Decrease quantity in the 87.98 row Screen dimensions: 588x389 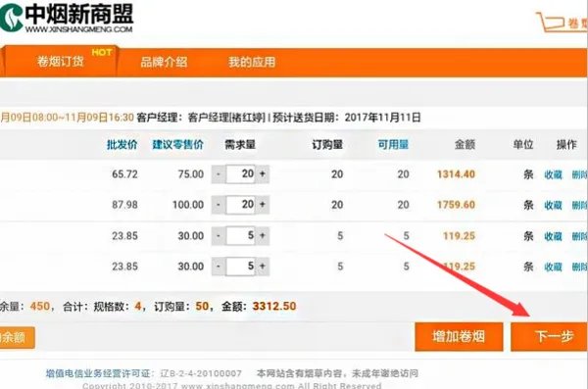point(219,205)
